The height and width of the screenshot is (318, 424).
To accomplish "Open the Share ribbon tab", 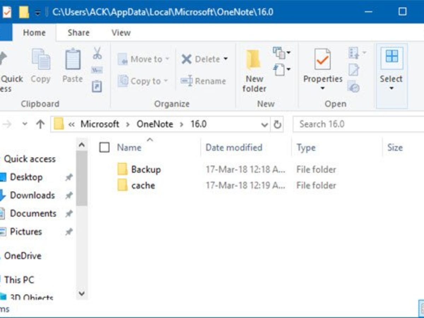I will 78,33.
